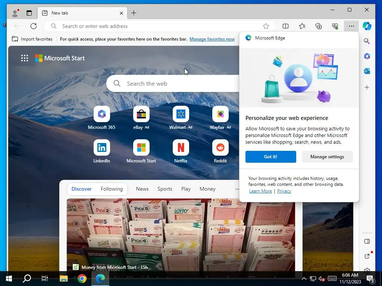The width and height of the screenshot is (382, 286).
Task: Click the Got it! button
Action: click(x=271, y=157)
